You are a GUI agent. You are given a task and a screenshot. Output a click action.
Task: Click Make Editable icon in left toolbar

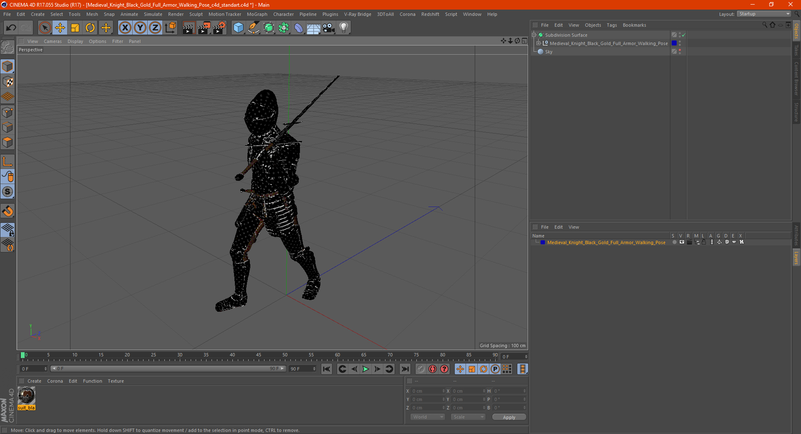tap(8, 48)
